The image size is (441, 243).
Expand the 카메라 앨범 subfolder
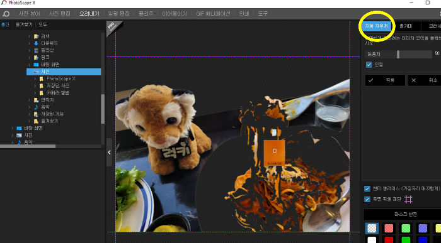click(x=35, y=93)
